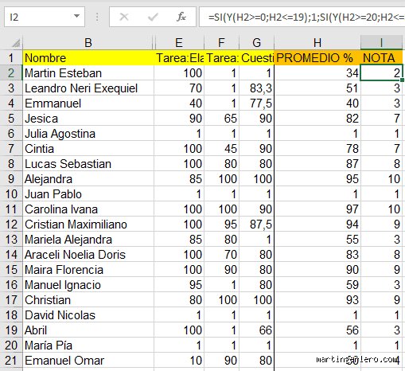Click Emanuel Omar's column E value 10
The image size is (405, 371).
(179, 361)
